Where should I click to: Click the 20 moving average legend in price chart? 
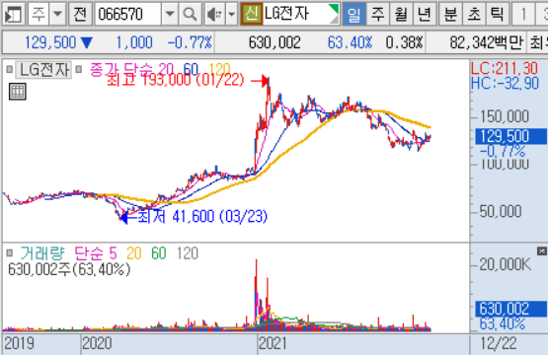(166, 69)
